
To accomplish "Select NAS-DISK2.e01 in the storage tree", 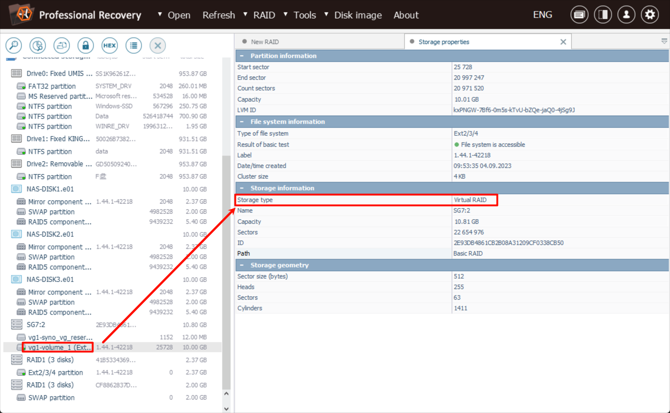I will tap(50, 234).
